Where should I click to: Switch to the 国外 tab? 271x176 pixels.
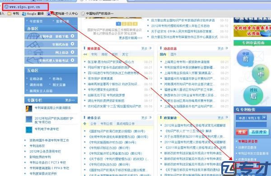173,55
